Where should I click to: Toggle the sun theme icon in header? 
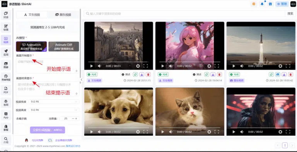(x=254, y=4)
